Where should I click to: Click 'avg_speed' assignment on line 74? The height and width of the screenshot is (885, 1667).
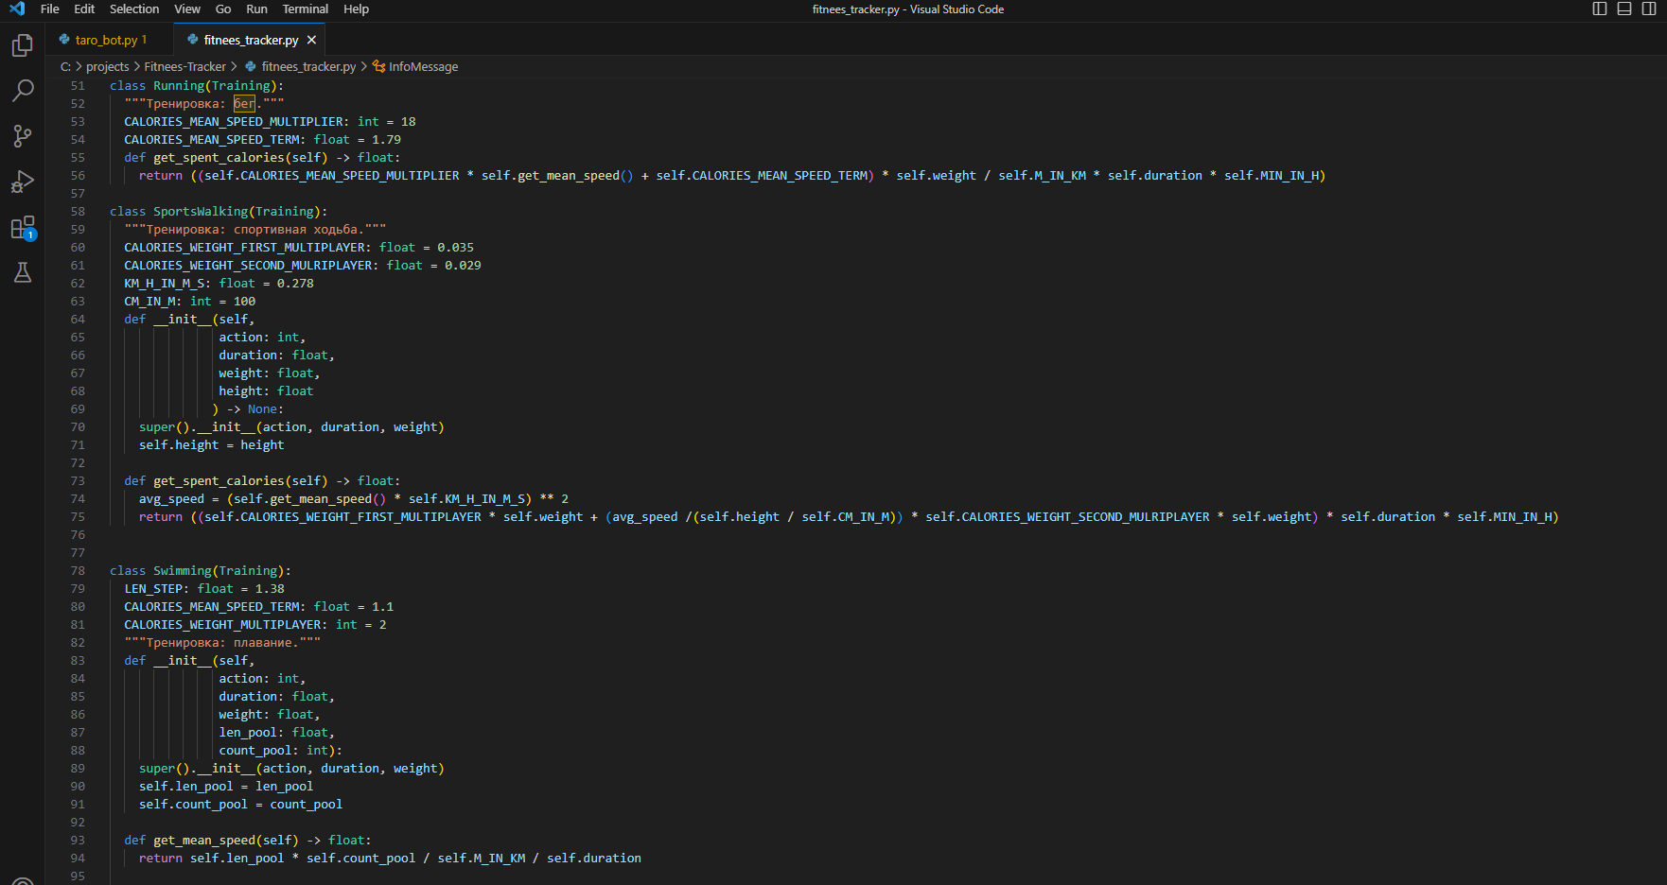pos(171,498)
